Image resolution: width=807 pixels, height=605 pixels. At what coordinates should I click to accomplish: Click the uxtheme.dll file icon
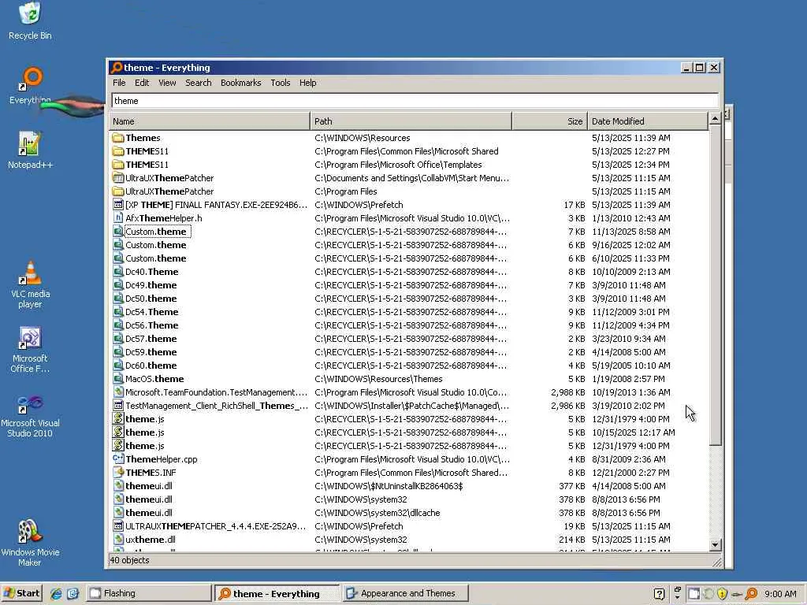[118, 539]
